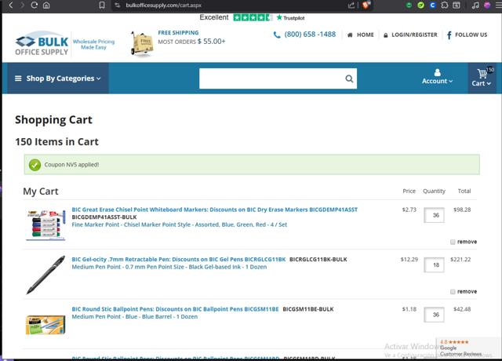Bookmark this page with the bookmark icon

click(102, 5)
